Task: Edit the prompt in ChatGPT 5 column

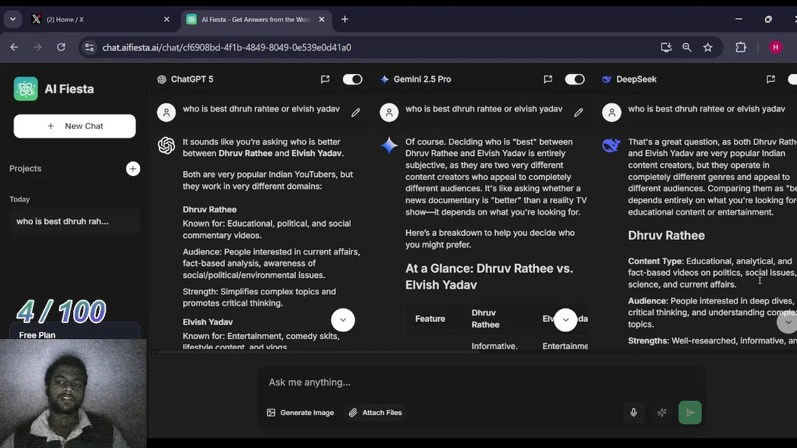Action: click(x=356, y=113)
